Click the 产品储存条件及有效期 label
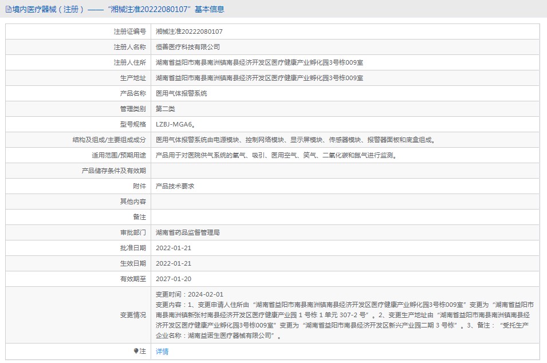This screenshot has height=363, width=547. click(114, 171)
